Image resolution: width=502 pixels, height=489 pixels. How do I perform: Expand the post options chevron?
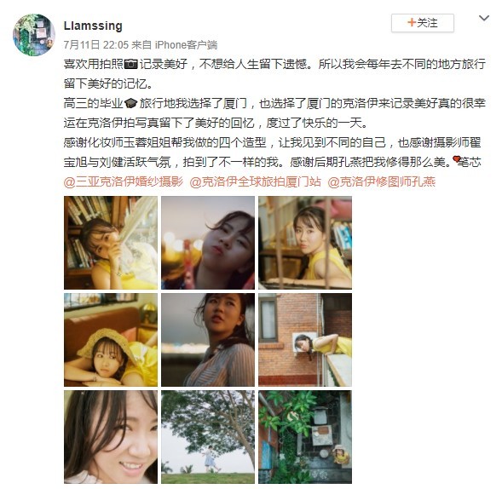click(484, 18)
